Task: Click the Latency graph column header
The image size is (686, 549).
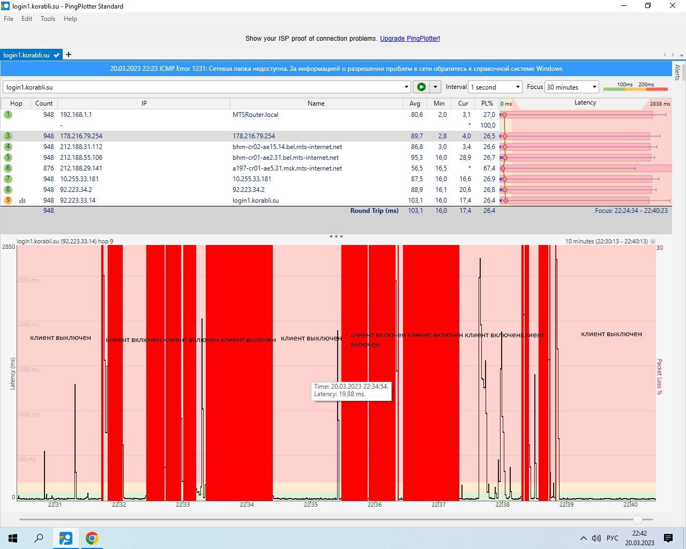Action: point(585,103)
